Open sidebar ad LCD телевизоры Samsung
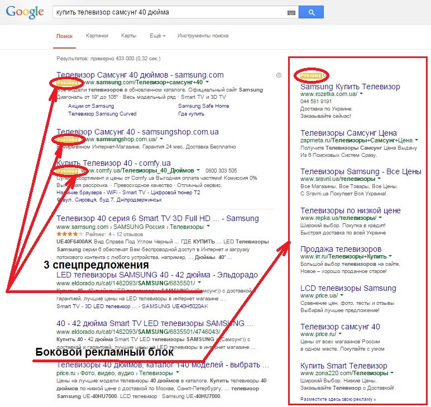 coord(348,288)
